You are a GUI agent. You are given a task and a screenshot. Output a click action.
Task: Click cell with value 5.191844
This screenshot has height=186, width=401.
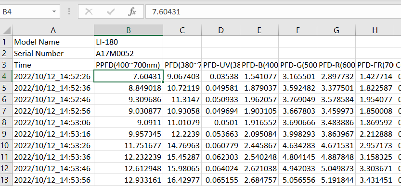(x=336, y=180)
